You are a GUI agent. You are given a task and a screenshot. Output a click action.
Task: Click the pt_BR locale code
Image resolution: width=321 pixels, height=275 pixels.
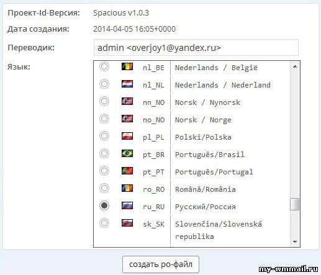[153, 155]
